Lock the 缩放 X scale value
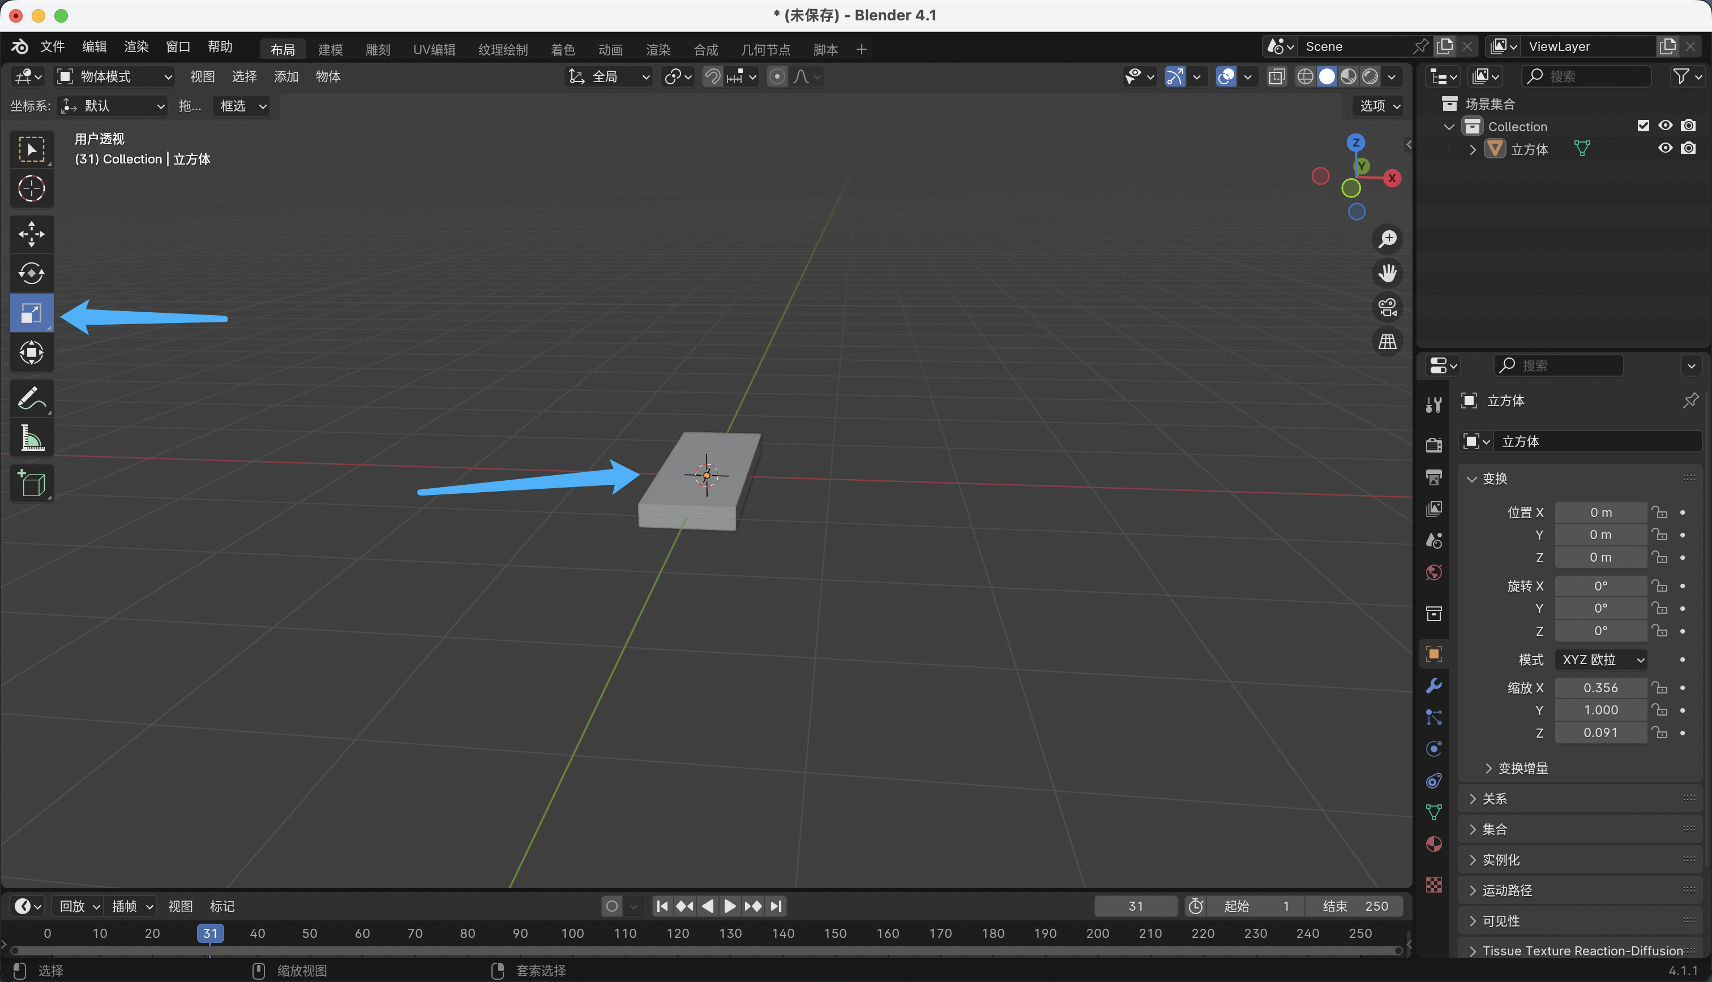The width and height of the screenshot is (1712, 982). pyautogui.click(x=1659, y=688)
